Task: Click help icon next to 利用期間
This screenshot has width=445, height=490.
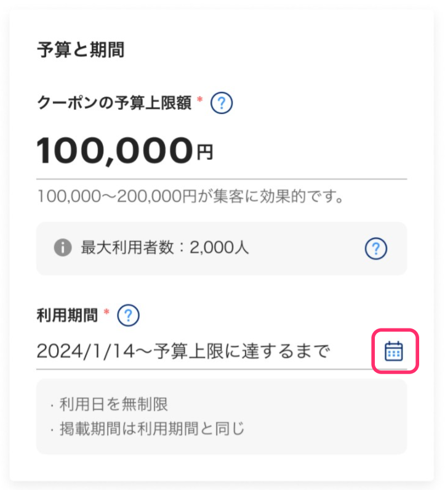Action: coord(128,316)
